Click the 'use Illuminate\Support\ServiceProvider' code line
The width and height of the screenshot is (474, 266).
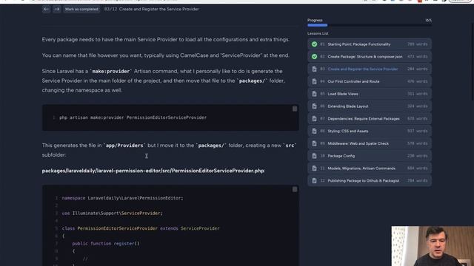112,214
